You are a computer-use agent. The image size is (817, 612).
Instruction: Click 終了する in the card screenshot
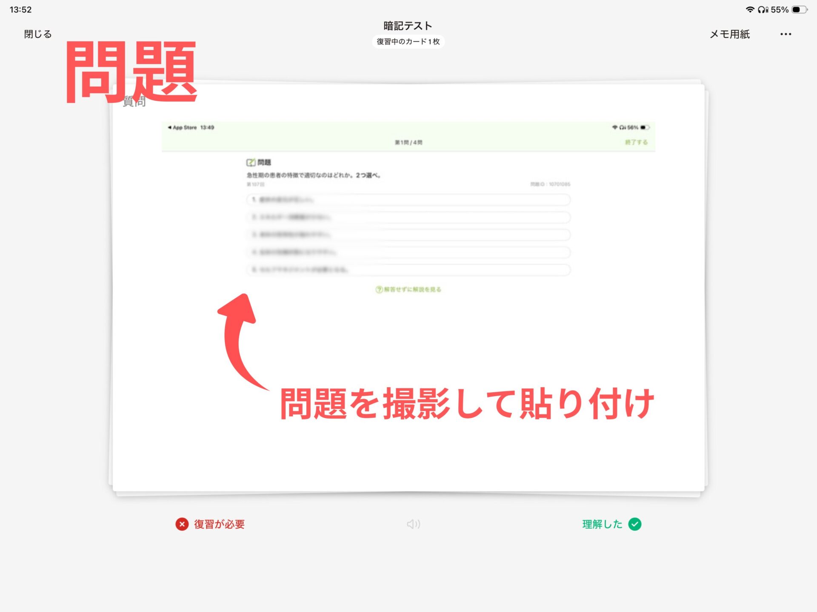(x=636, y=142)
